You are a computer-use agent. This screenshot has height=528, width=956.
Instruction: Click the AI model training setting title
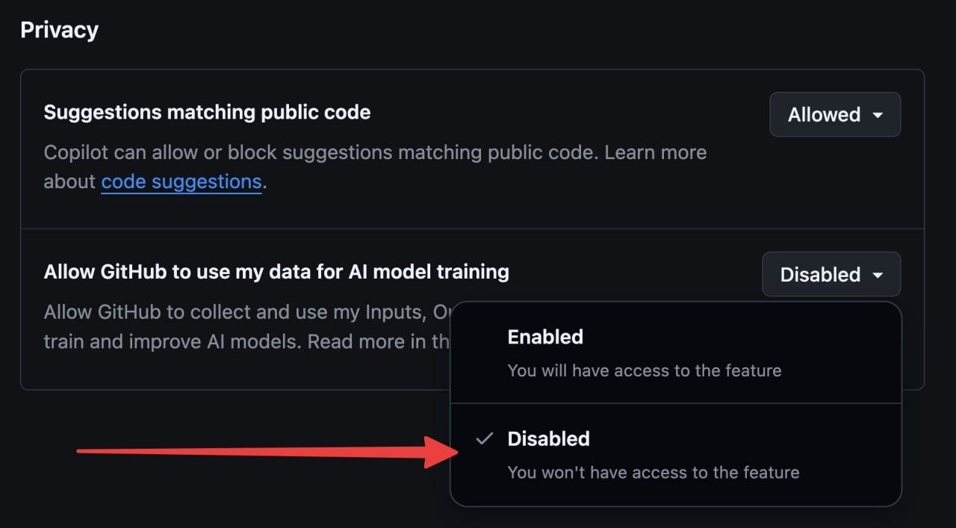click(276, 271)
